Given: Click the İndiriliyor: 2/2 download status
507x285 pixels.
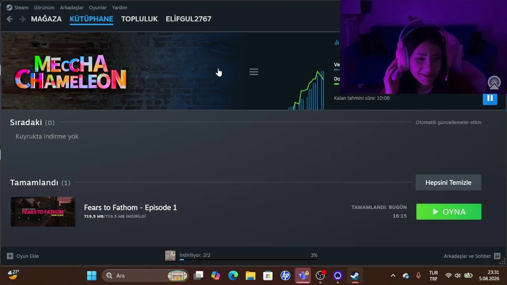Looking at the screenshot, I should (x=195, y=255).
